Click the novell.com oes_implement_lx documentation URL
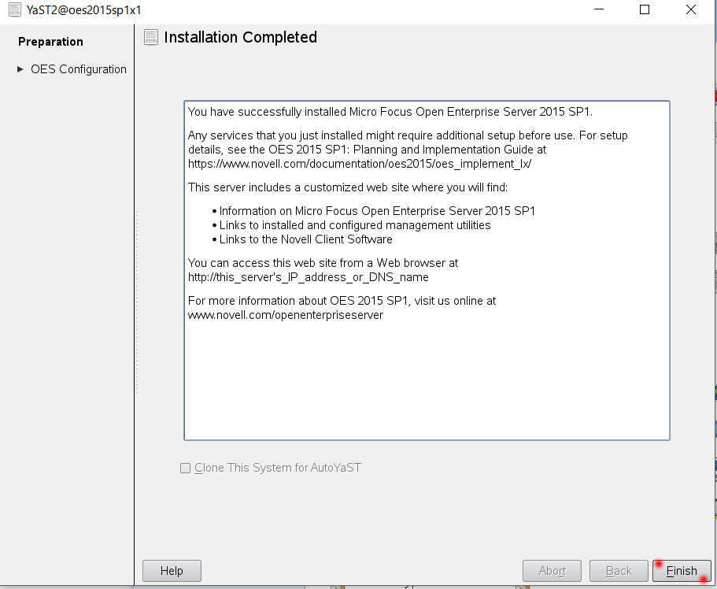Viewport: 717px width, 589px height. 360,164
